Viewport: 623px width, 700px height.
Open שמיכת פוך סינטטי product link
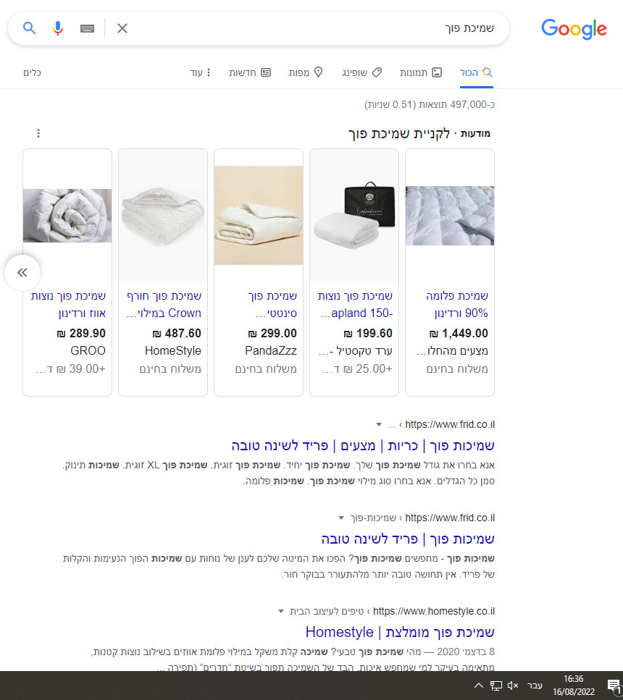coord(272,305)
